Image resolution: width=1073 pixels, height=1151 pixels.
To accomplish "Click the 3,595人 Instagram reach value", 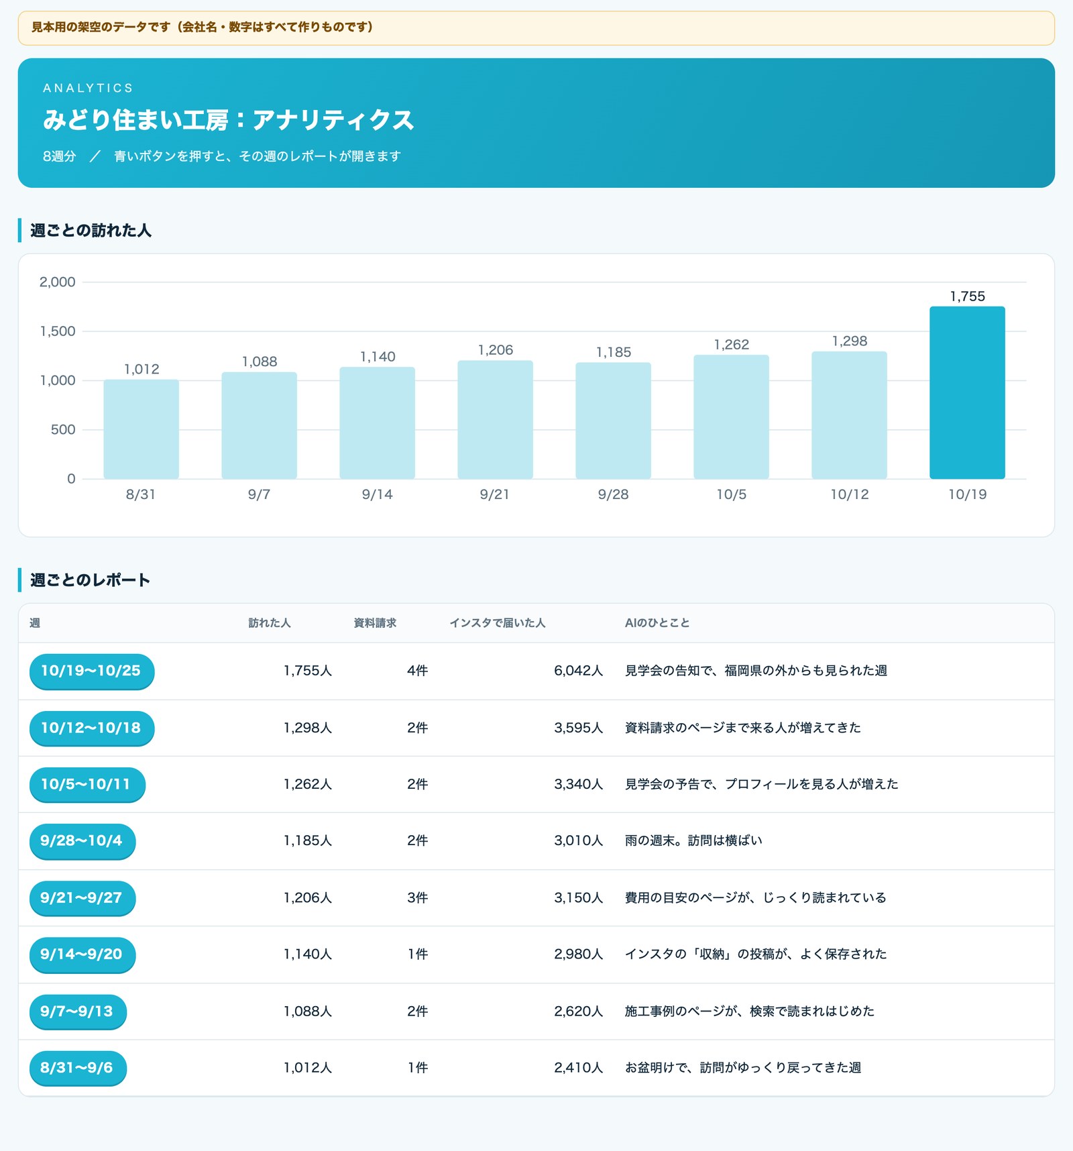I will tap(578, 728).
